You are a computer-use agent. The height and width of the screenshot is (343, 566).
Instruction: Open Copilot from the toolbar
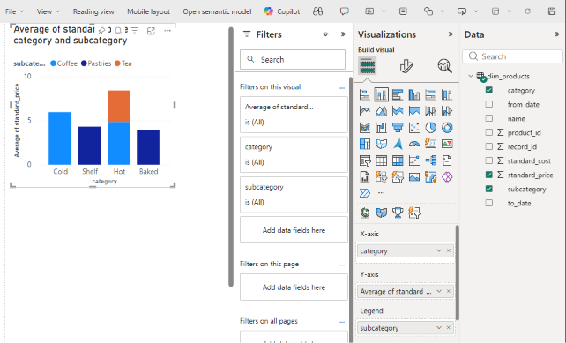[x=282, y=11]
